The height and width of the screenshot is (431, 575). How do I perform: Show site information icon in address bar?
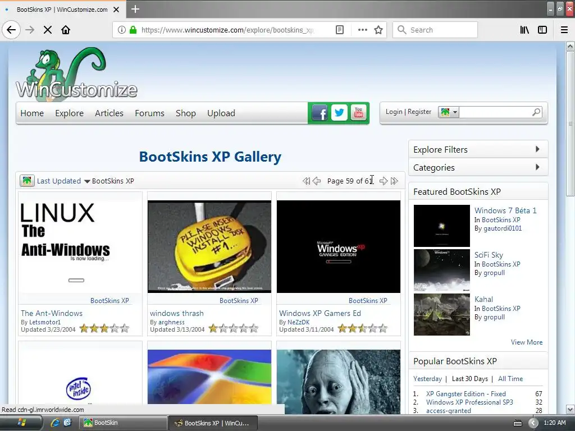122,30
